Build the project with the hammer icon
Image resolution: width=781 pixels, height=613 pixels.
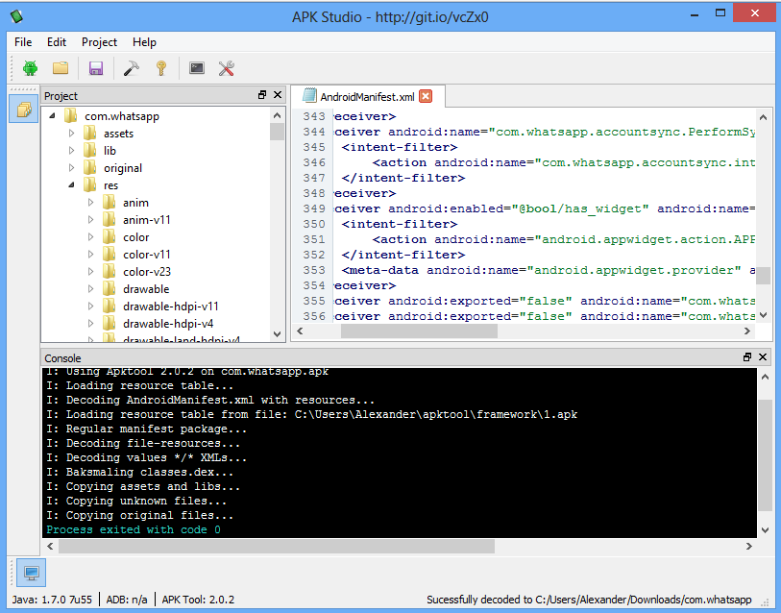pos(131,68)
